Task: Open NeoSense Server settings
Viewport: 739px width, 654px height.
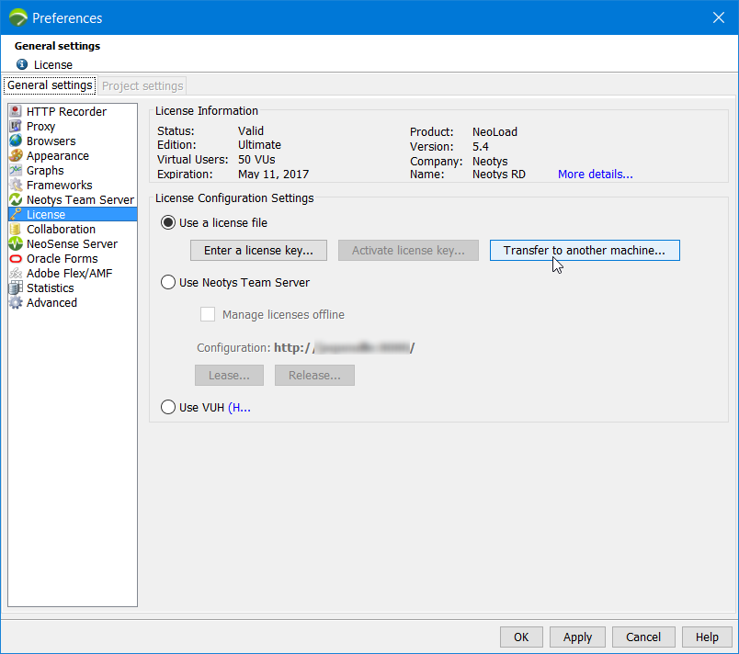Action: pos(65,243)
